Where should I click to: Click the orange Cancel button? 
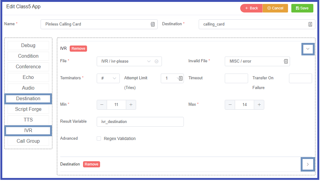(x=275, y=8)
